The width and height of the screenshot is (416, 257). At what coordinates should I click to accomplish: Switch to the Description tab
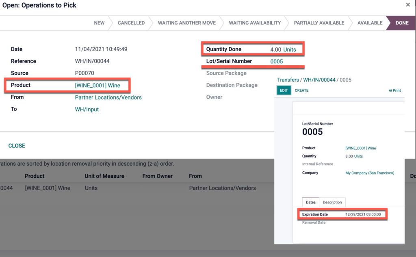click(x=332, y=202)
